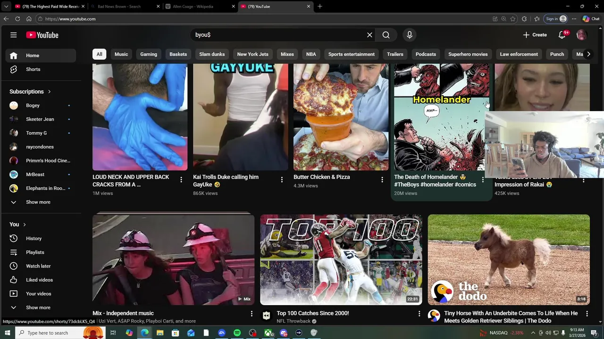Open options for Tiny Horse video
The width and height of the screenshot is (604, 339).
[x=587, y=314]
